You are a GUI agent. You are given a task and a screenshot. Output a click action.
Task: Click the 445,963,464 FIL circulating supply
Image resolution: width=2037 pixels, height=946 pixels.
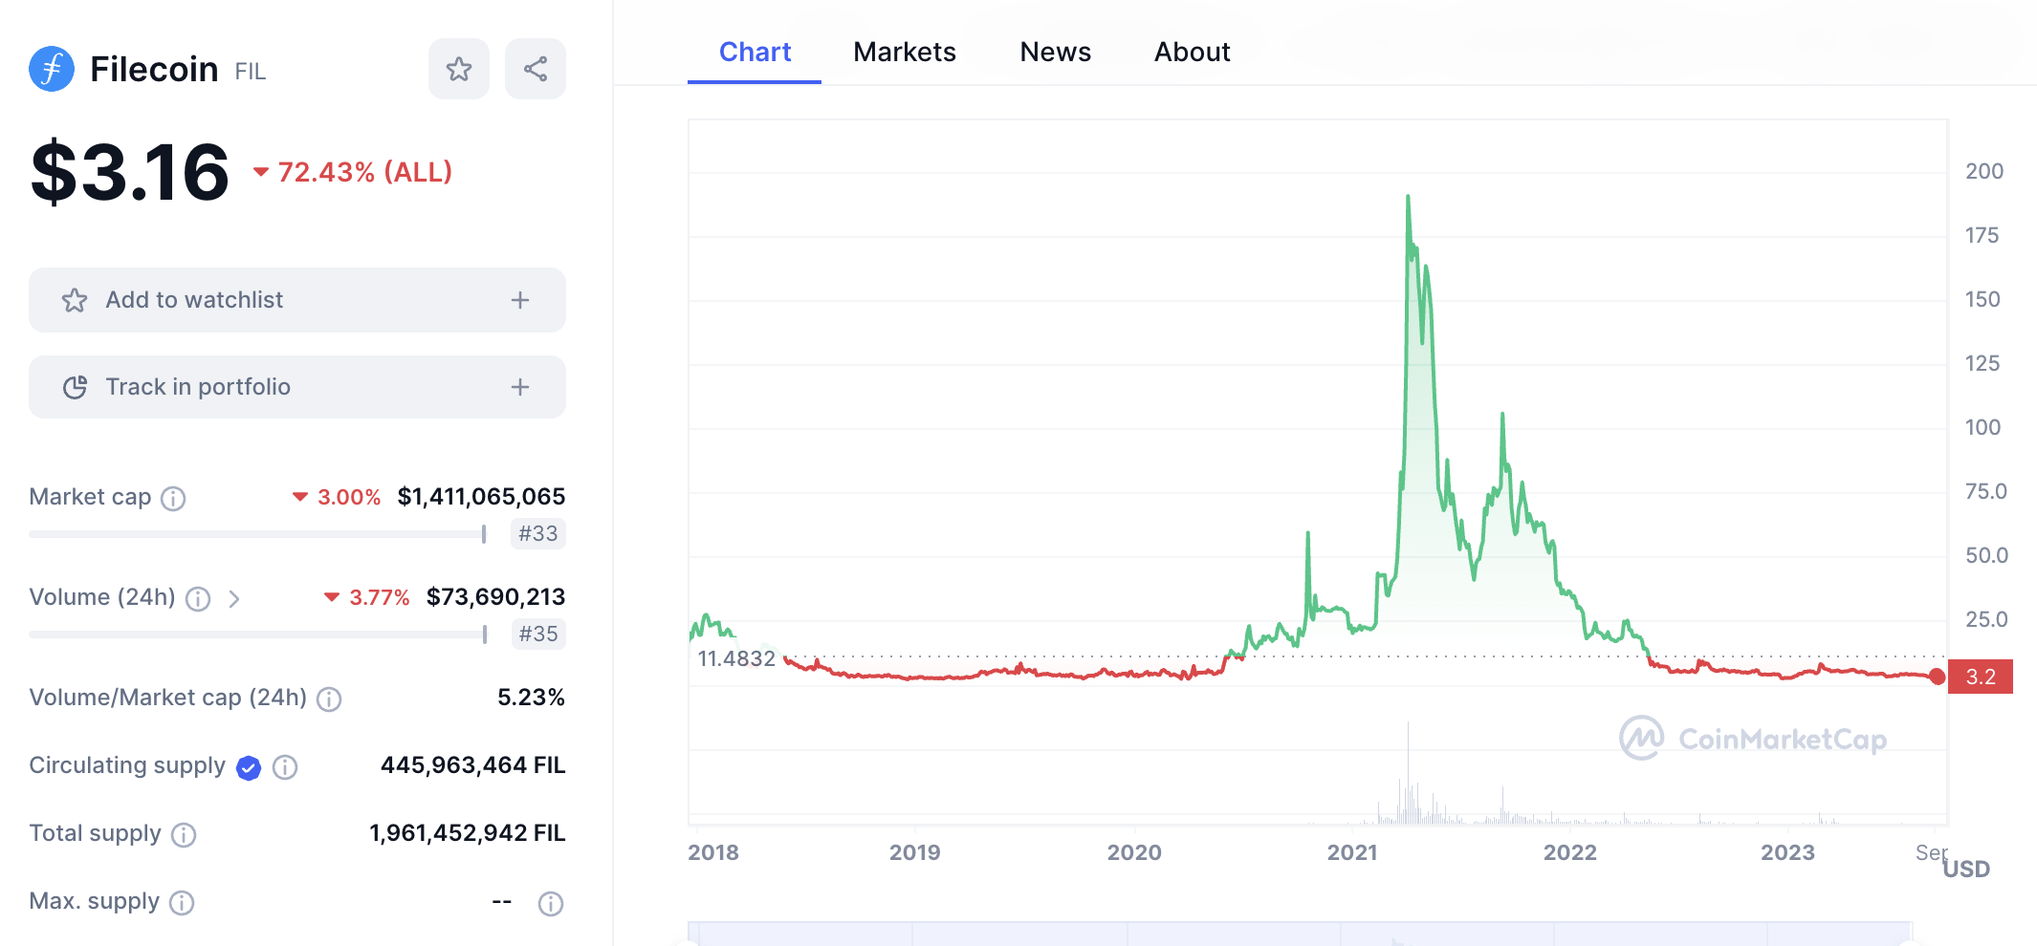coord(472,765)
